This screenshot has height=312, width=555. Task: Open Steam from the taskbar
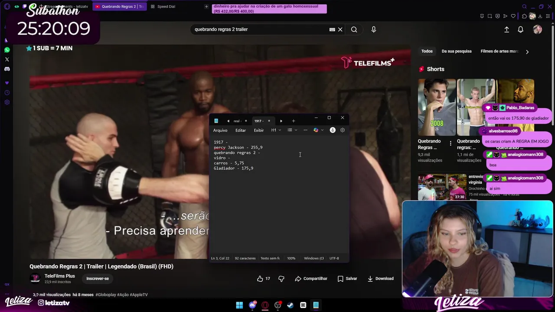tap(291, 305)
